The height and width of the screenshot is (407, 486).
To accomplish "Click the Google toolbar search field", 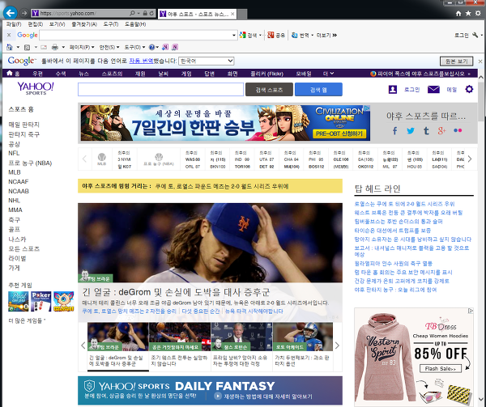I will [x=135, y=36].
